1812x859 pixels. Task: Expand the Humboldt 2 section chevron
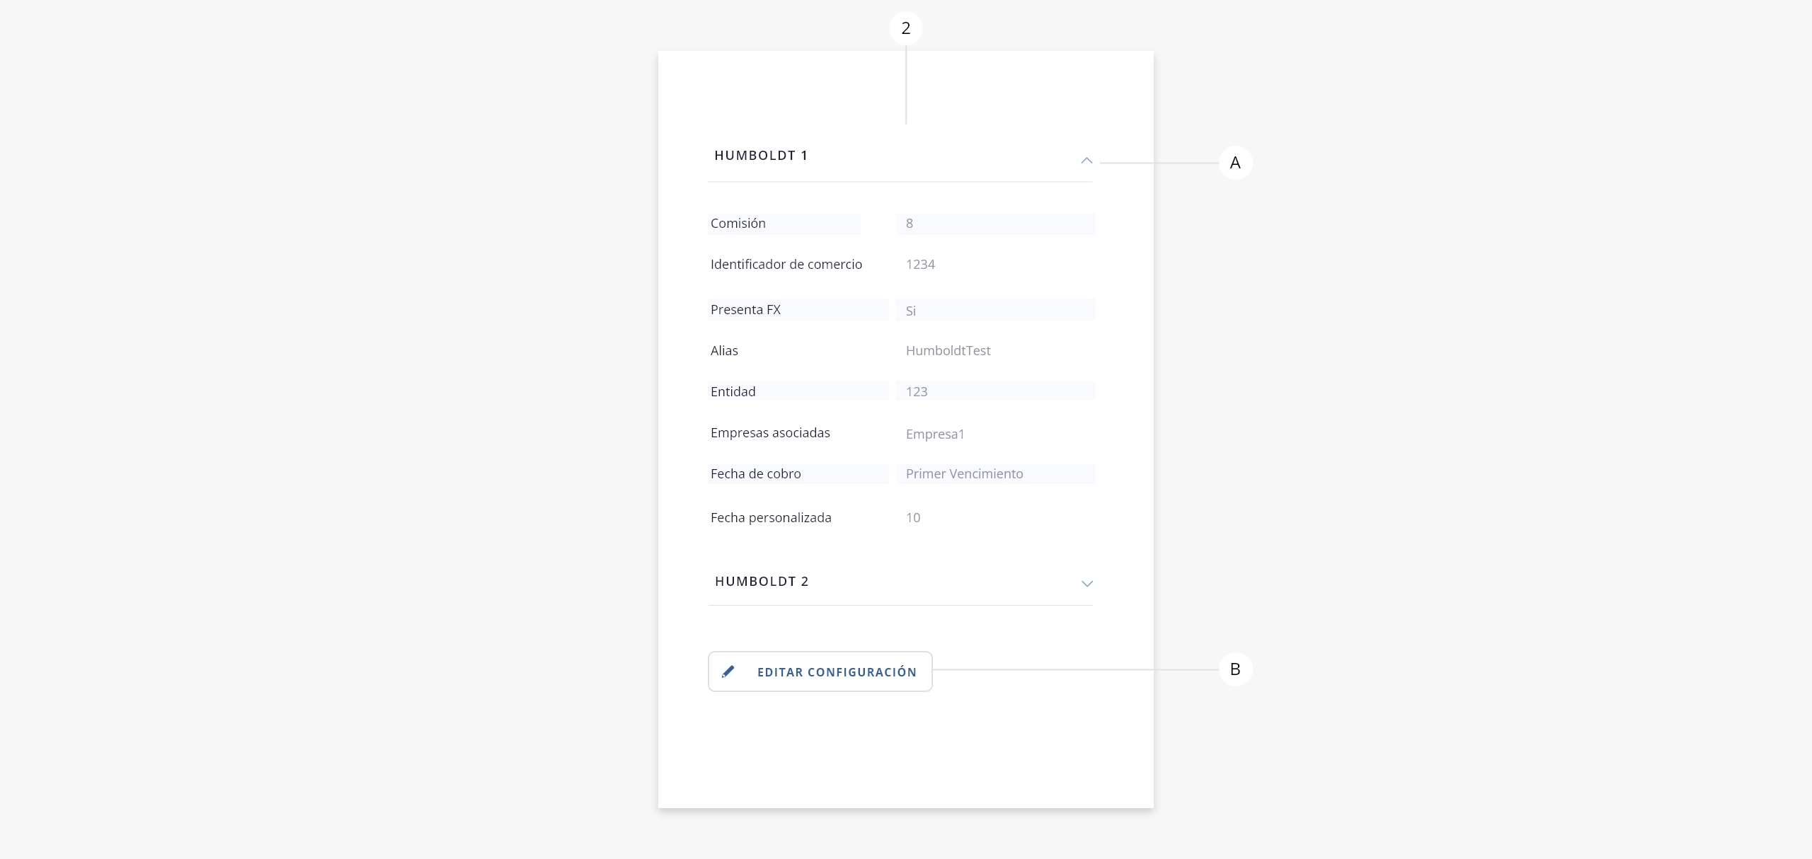(x=1086, y=584)
